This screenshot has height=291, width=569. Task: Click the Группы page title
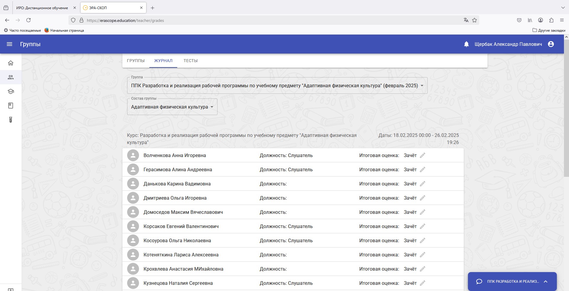point(30,44)
